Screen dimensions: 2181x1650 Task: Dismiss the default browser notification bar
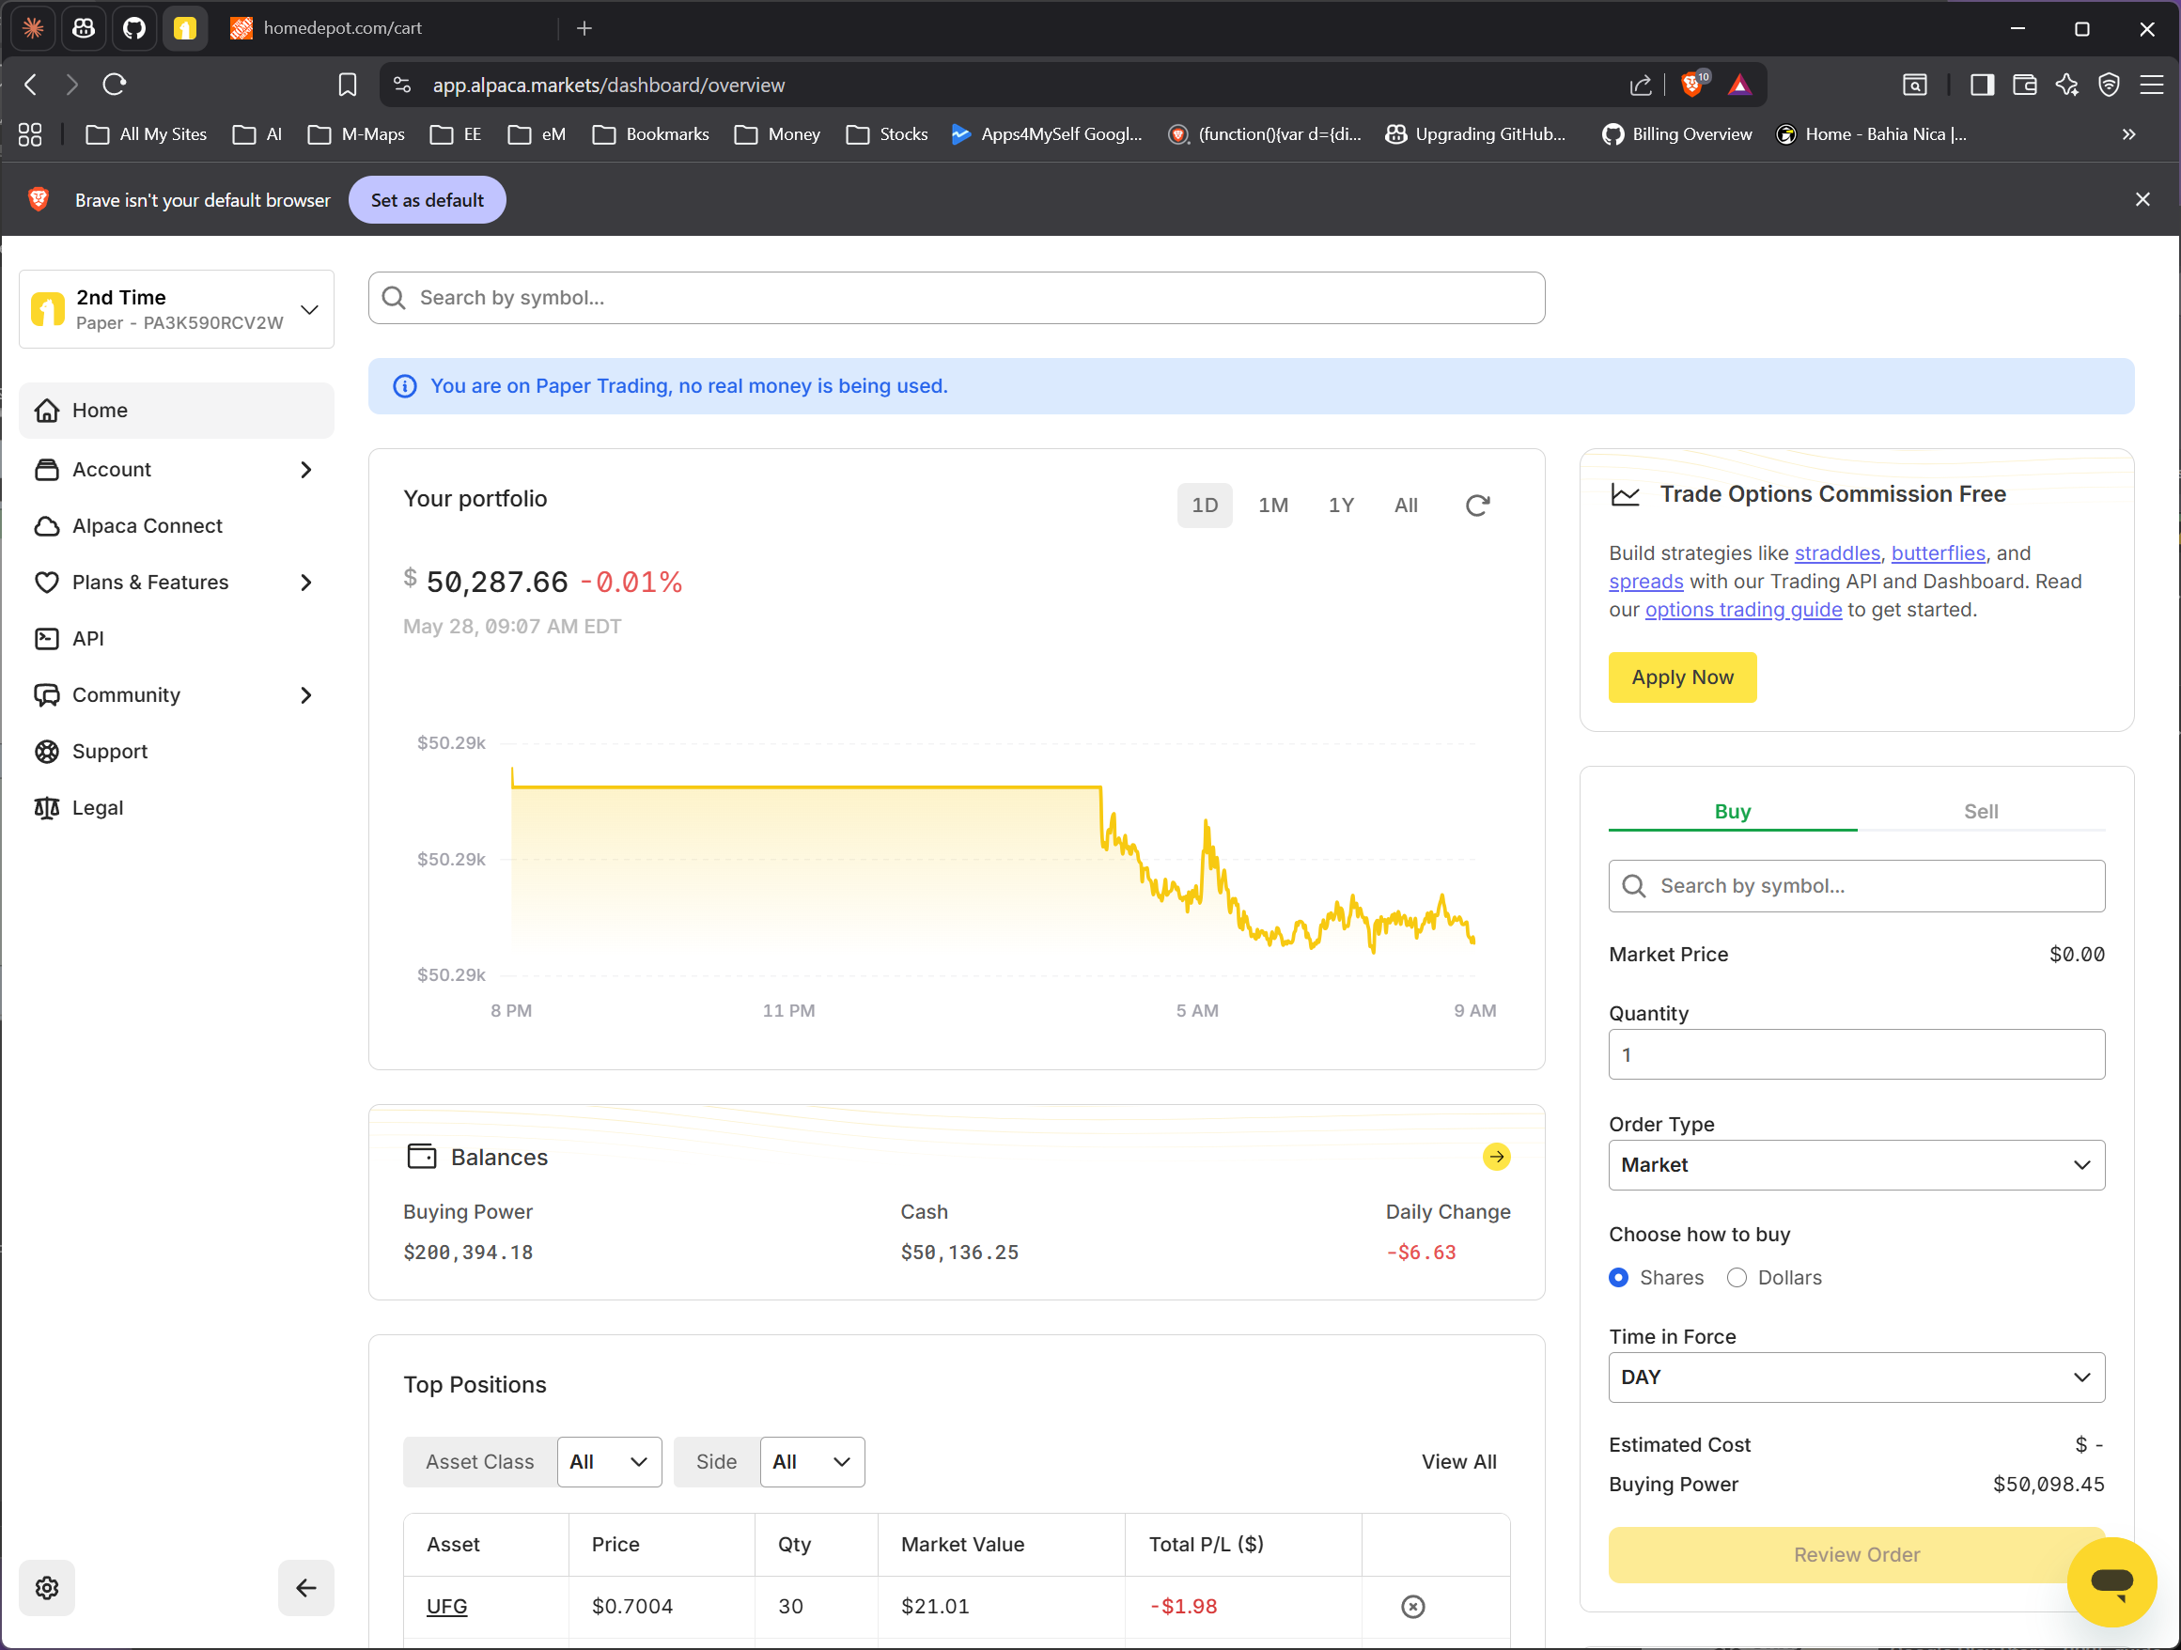pyautogui.click(x=2142, y=199)
